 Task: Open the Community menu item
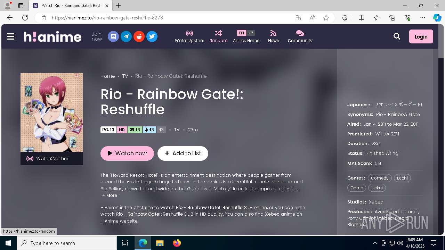300,36
